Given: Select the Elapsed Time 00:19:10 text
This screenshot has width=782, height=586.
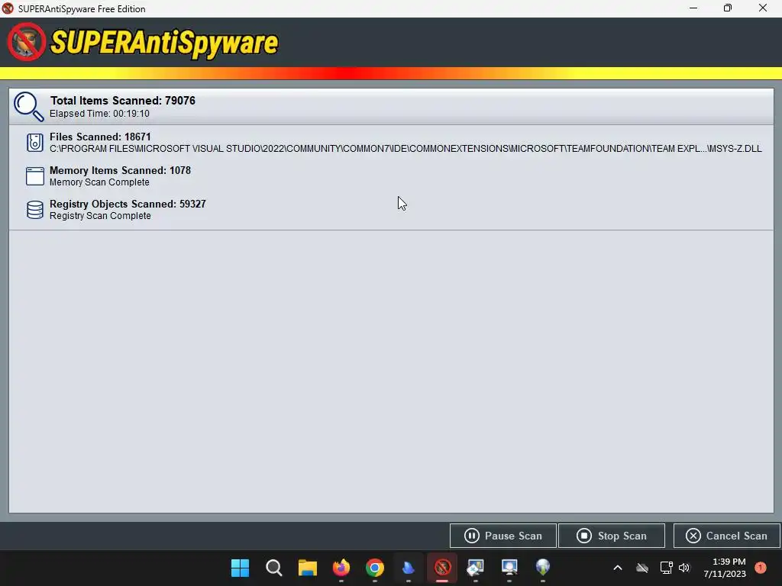Looking at the screenshot, I should [x=99, y=114].
